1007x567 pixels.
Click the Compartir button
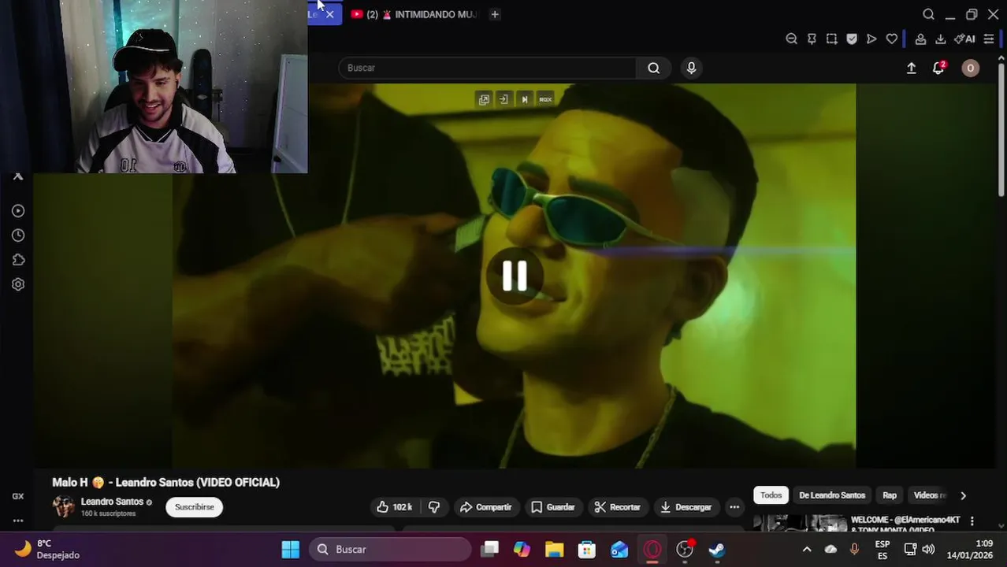[x=486, y=507]
